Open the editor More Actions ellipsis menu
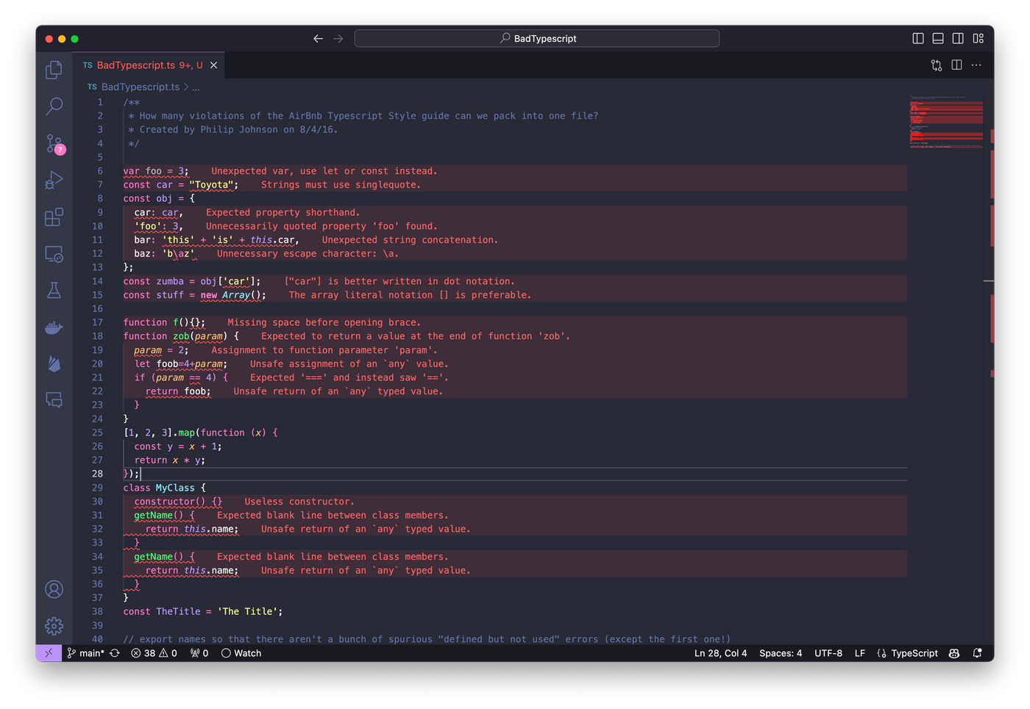The image size is (1030, 709). pyautogui.click(x=976, y=65)
